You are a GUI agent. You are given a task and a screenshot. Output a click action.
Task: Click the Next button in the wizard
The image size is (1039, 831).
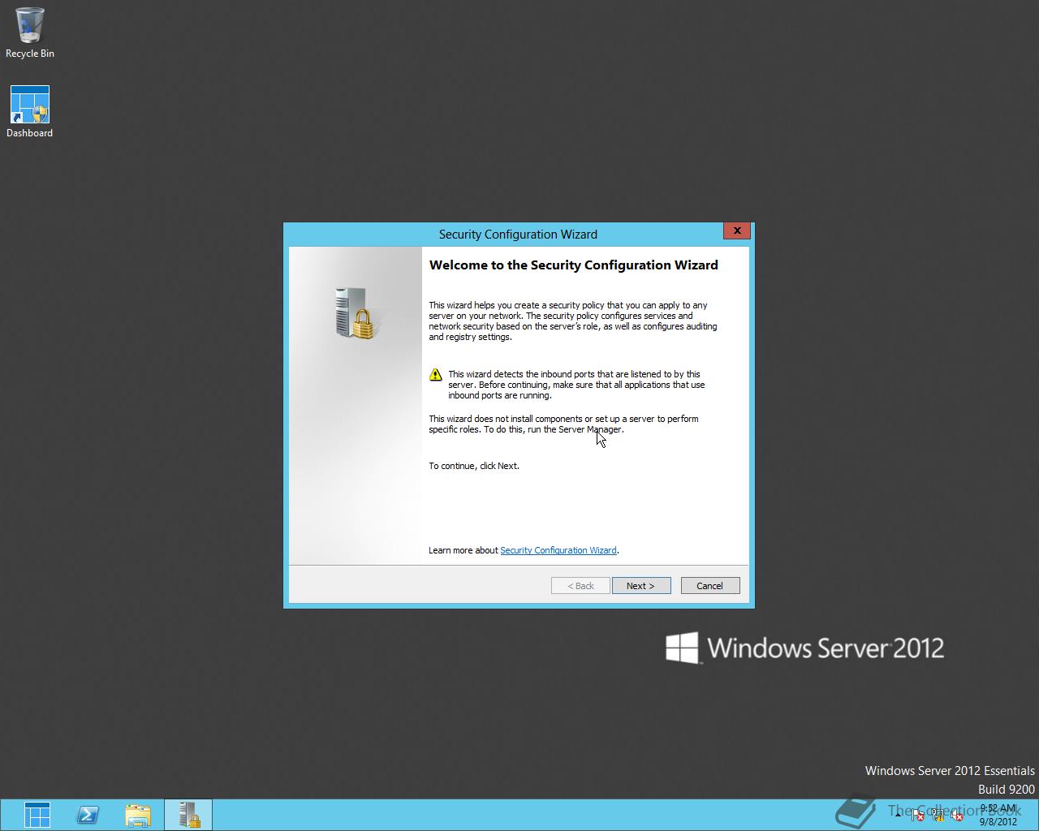click(x=641, y=586)
